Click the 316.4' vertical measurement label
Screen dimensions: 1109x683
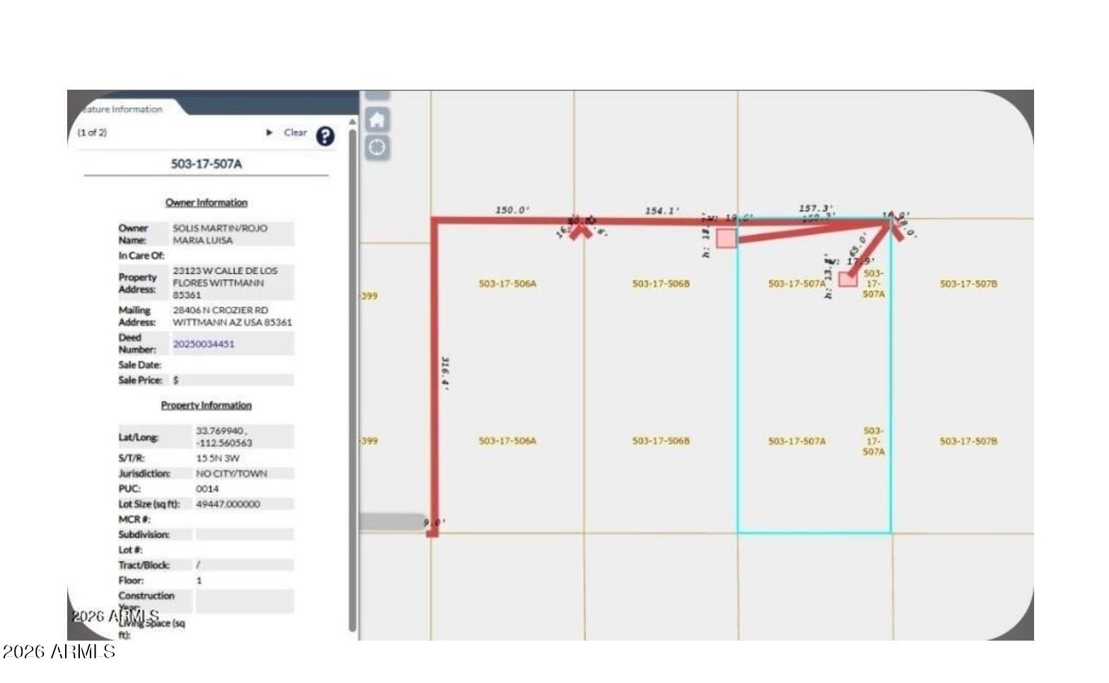point(445,374)
